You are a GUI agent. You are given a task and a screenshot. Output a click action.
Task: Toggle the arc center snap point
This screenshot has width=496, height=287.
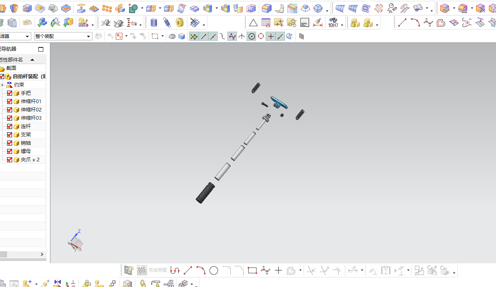pos(252,36)
